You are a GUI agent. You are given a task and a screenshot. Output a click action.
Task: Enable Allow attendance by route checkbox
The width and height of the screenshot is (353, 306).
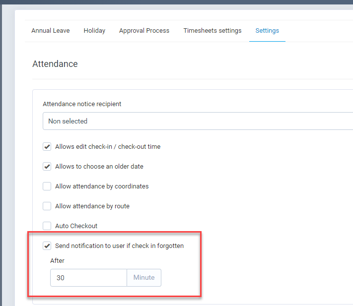click(x=47, y=206)
